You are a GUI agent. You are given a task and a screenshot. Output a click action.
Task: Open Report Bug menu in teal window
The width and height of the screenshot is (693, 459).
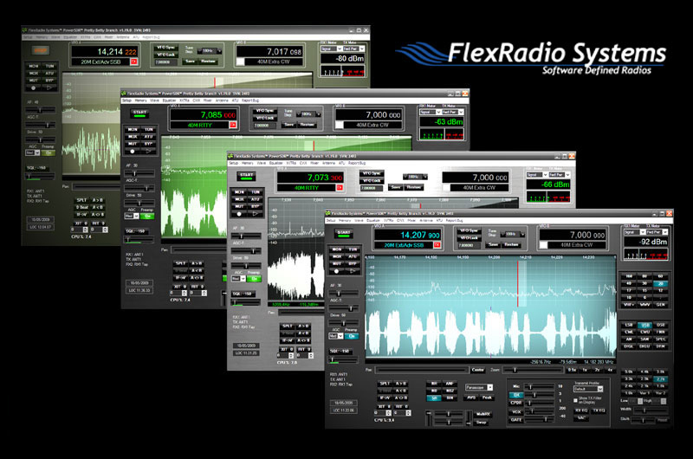pyautogui.click(x=454, y=221)
